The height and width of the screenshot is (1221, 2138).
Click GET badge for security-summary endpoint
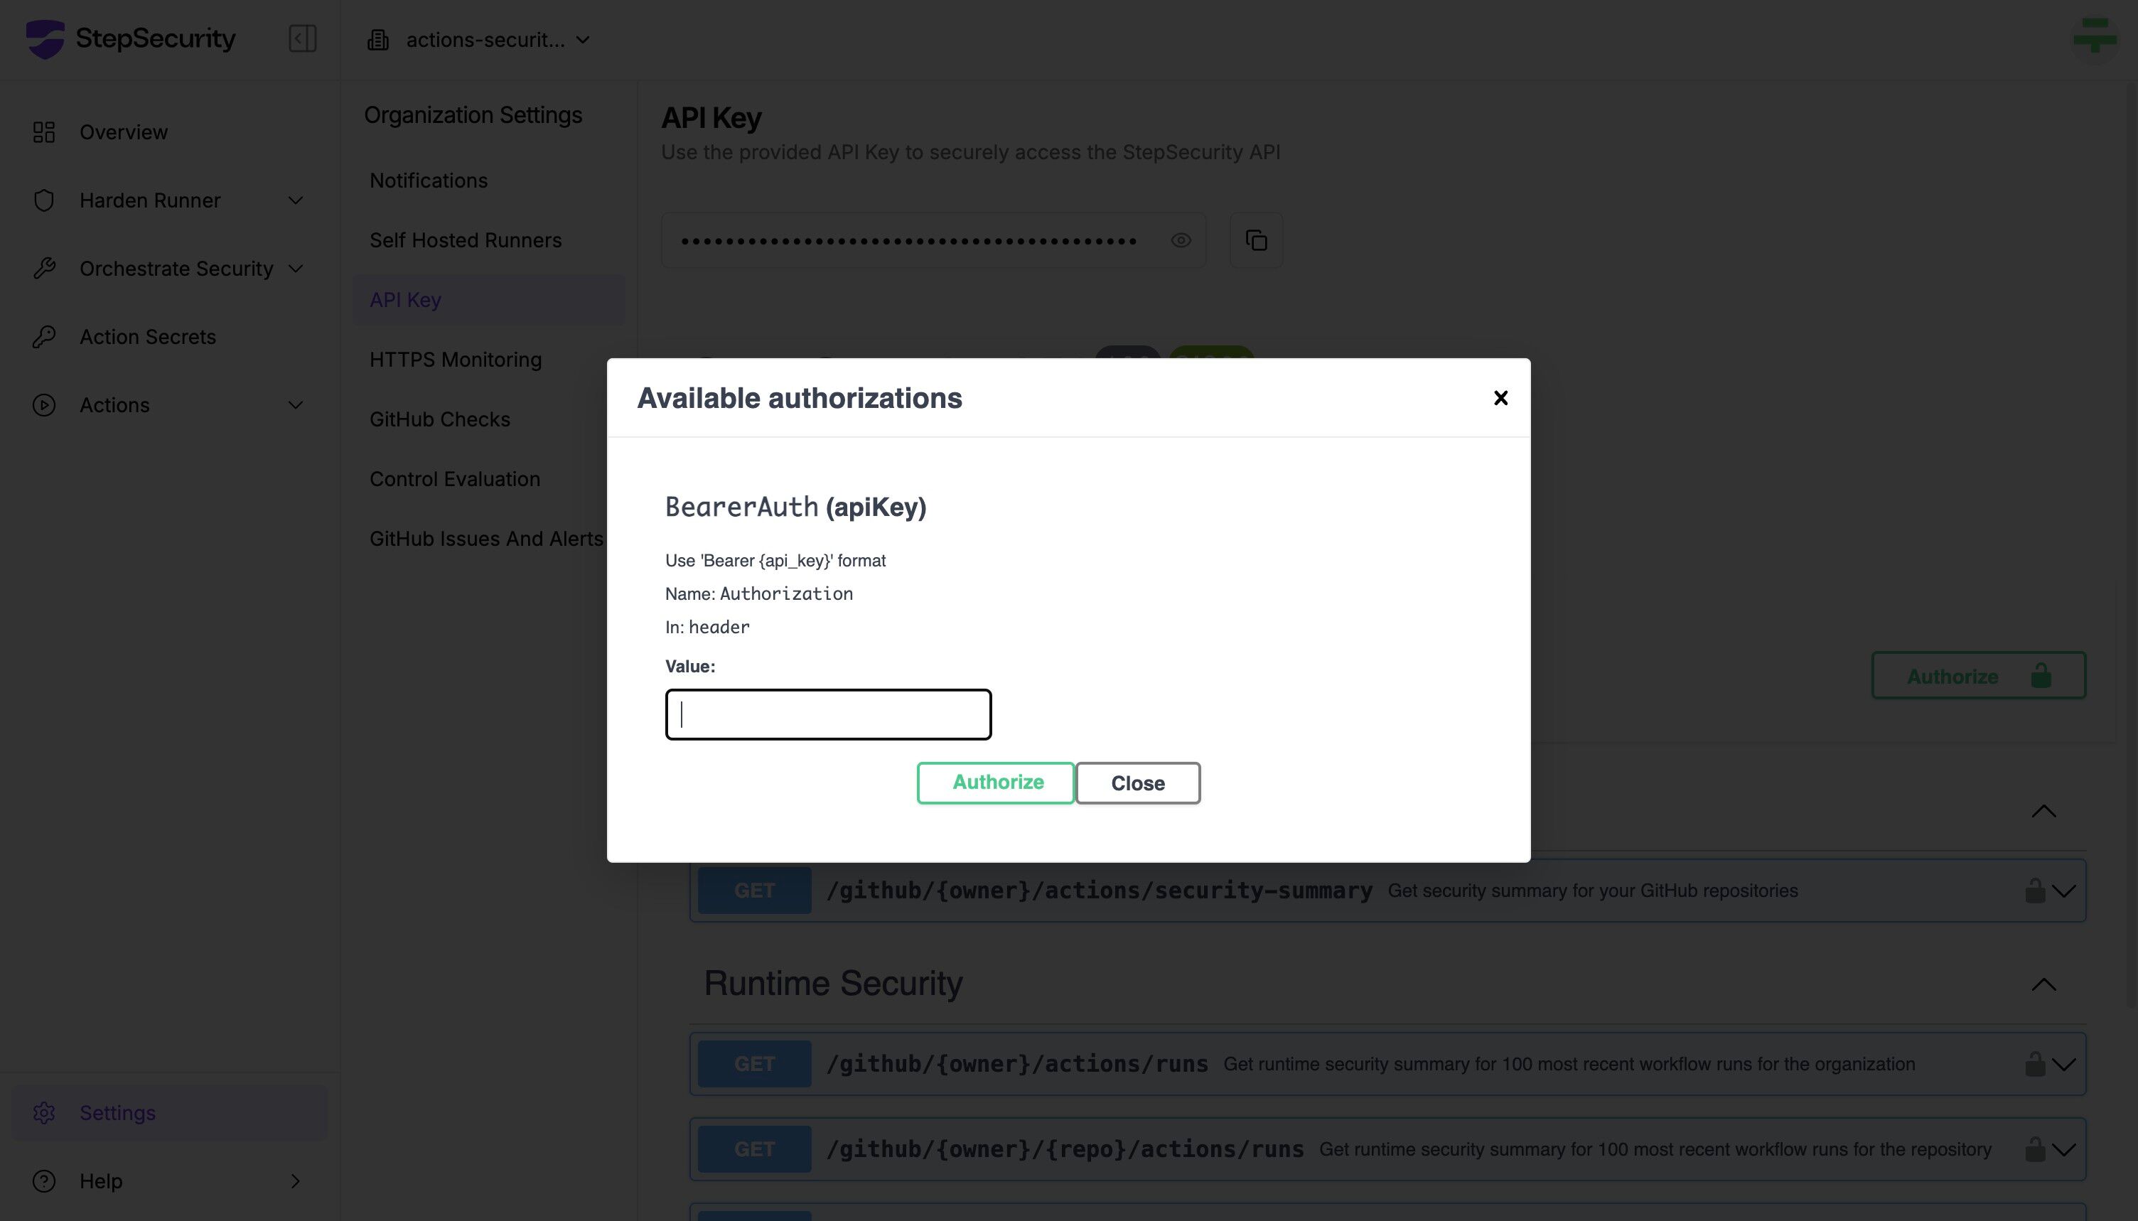click(x=755, y=890)
